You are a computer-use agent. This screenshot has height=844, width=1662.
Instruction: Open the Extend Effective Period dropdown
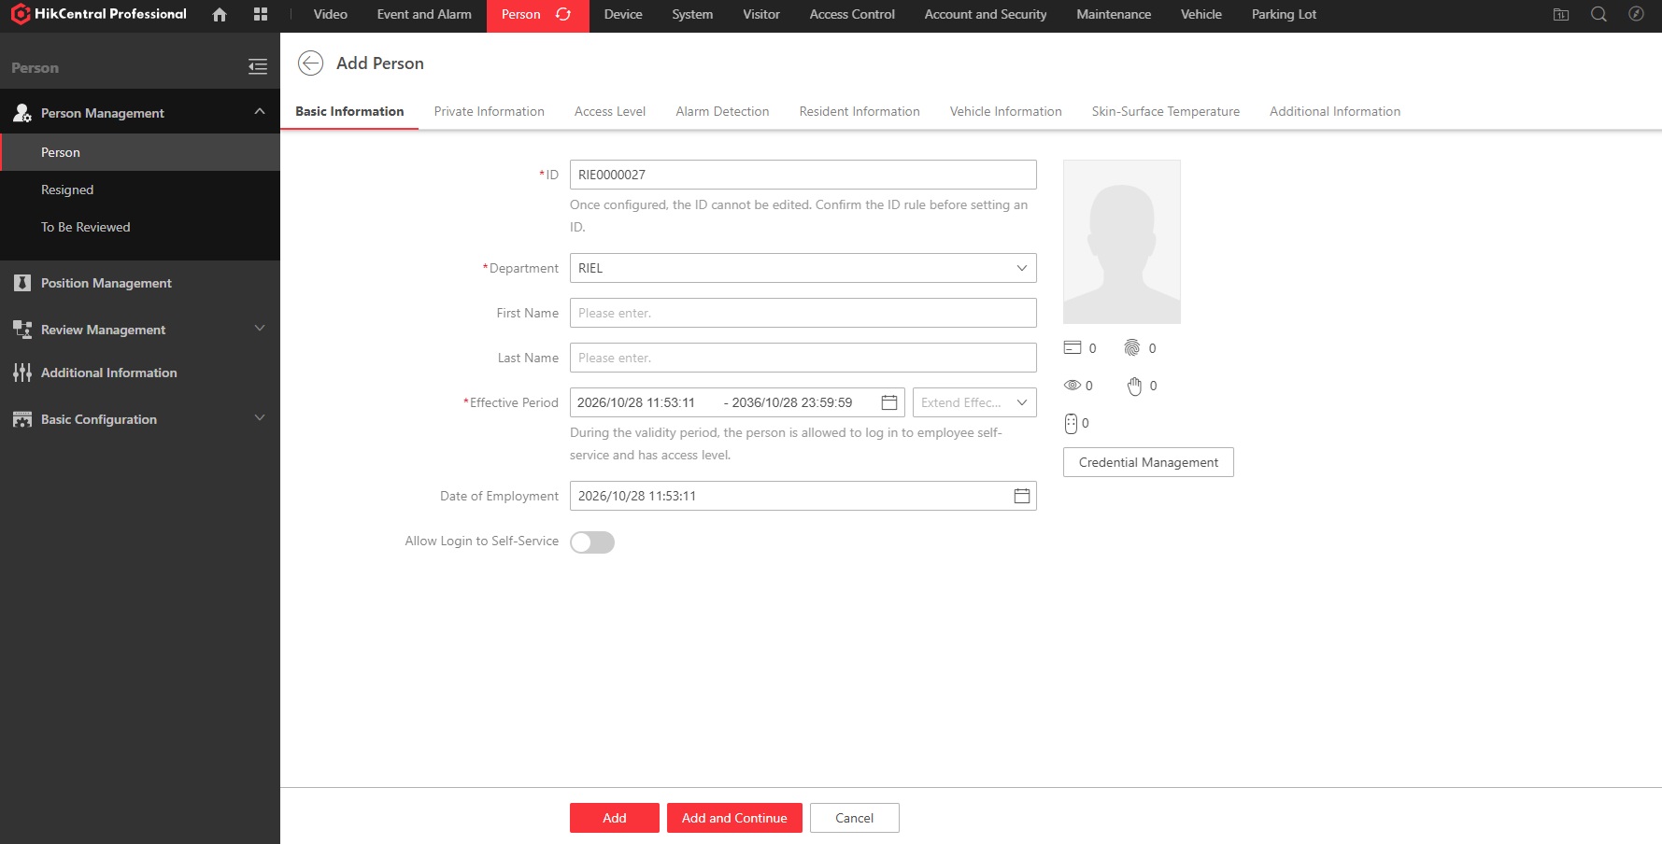coord(974,402)
